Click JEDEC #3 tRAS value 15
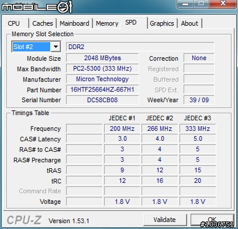The image size is (238, 229). click(x=198, y=170)
